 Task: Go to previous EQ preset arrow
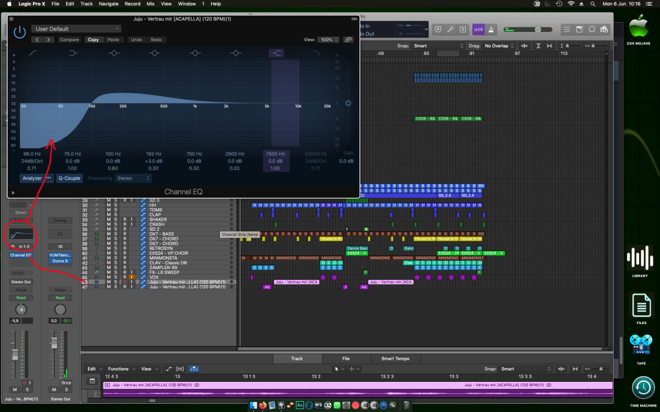[x=37, y=40]
